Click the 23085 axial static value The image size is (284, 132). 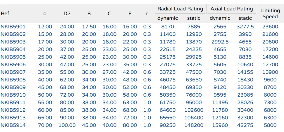coord(245,95)
